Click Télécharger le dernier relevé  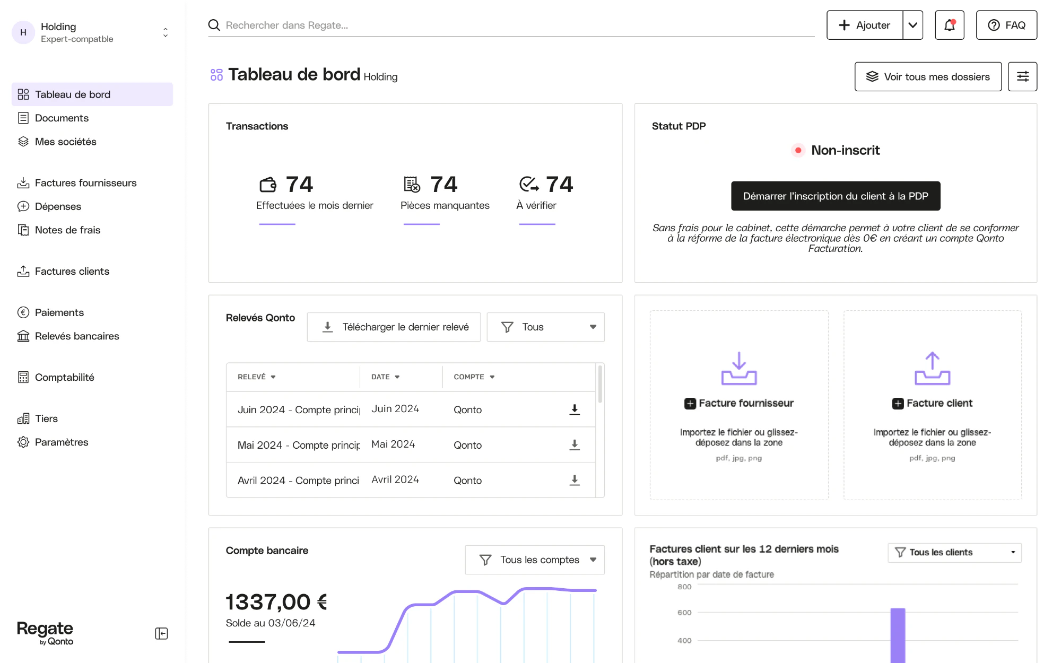click(394, 327)
